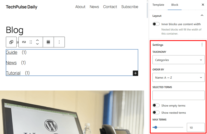The image size is (207, 134).
Task: Enable Show empty terms
Action: pos(156,105)
